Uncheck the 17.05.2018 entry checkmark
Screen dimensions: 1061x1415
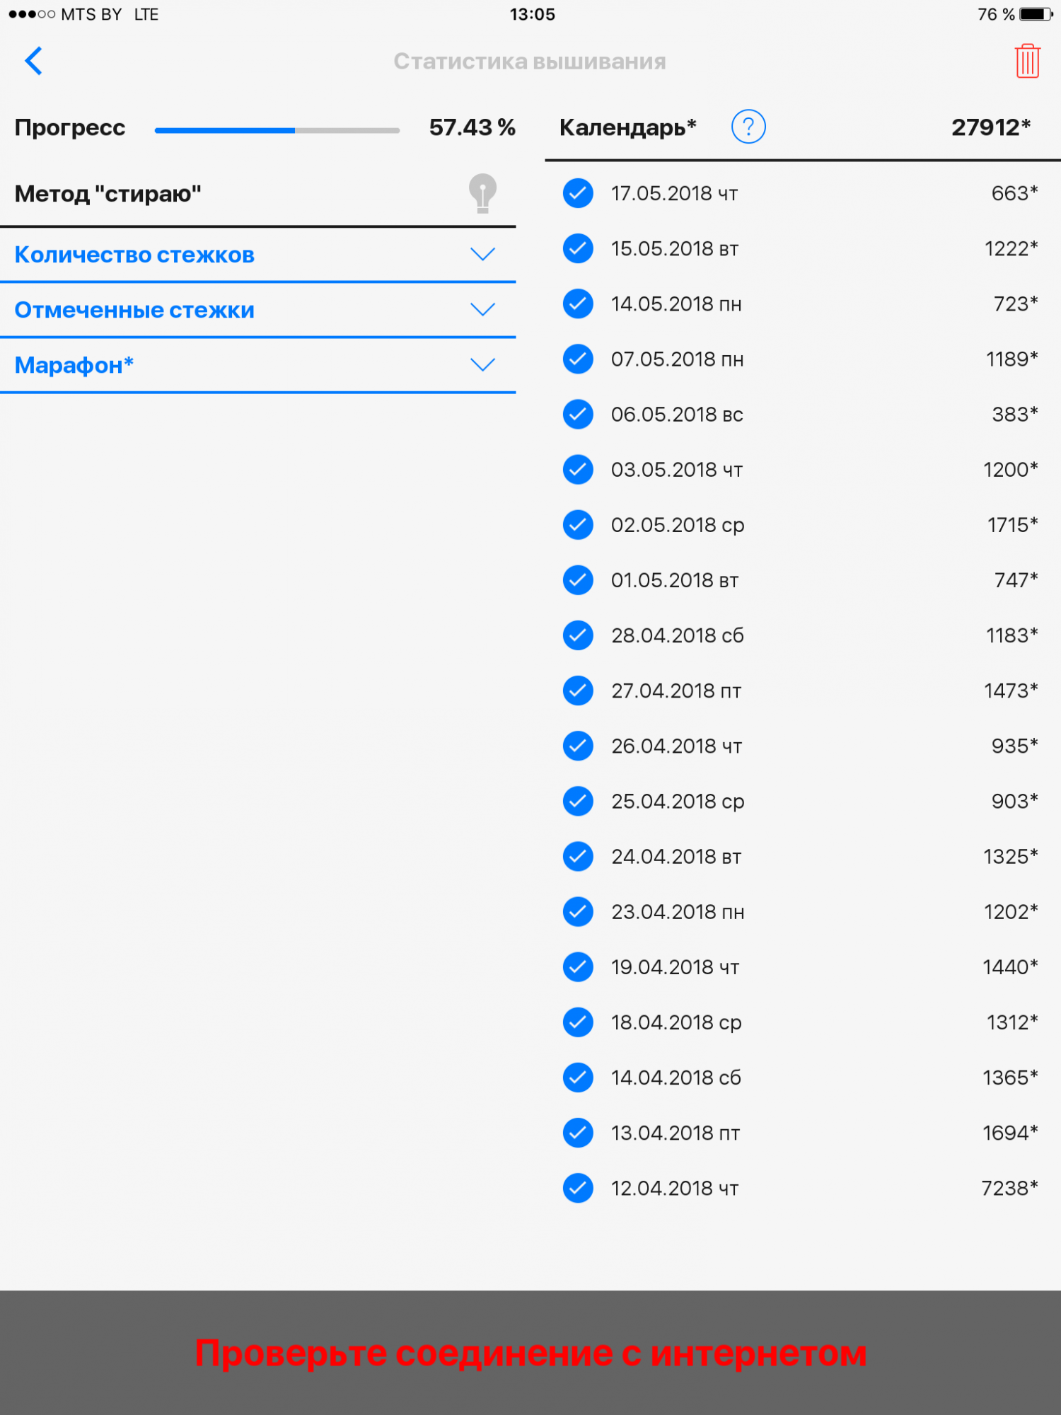(578, 193)
